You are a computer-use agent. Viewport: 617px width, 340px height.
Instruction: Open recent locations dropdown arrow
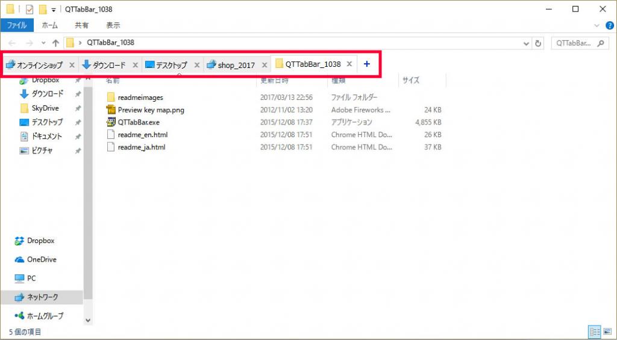43,43
